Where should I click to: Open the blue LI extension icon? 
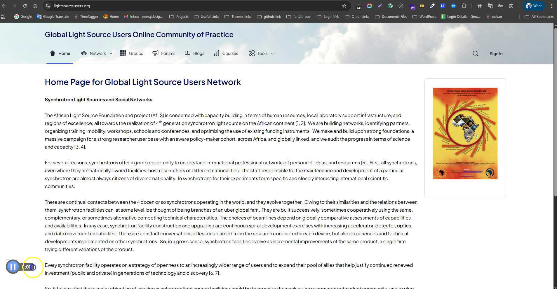coord(443,6)
